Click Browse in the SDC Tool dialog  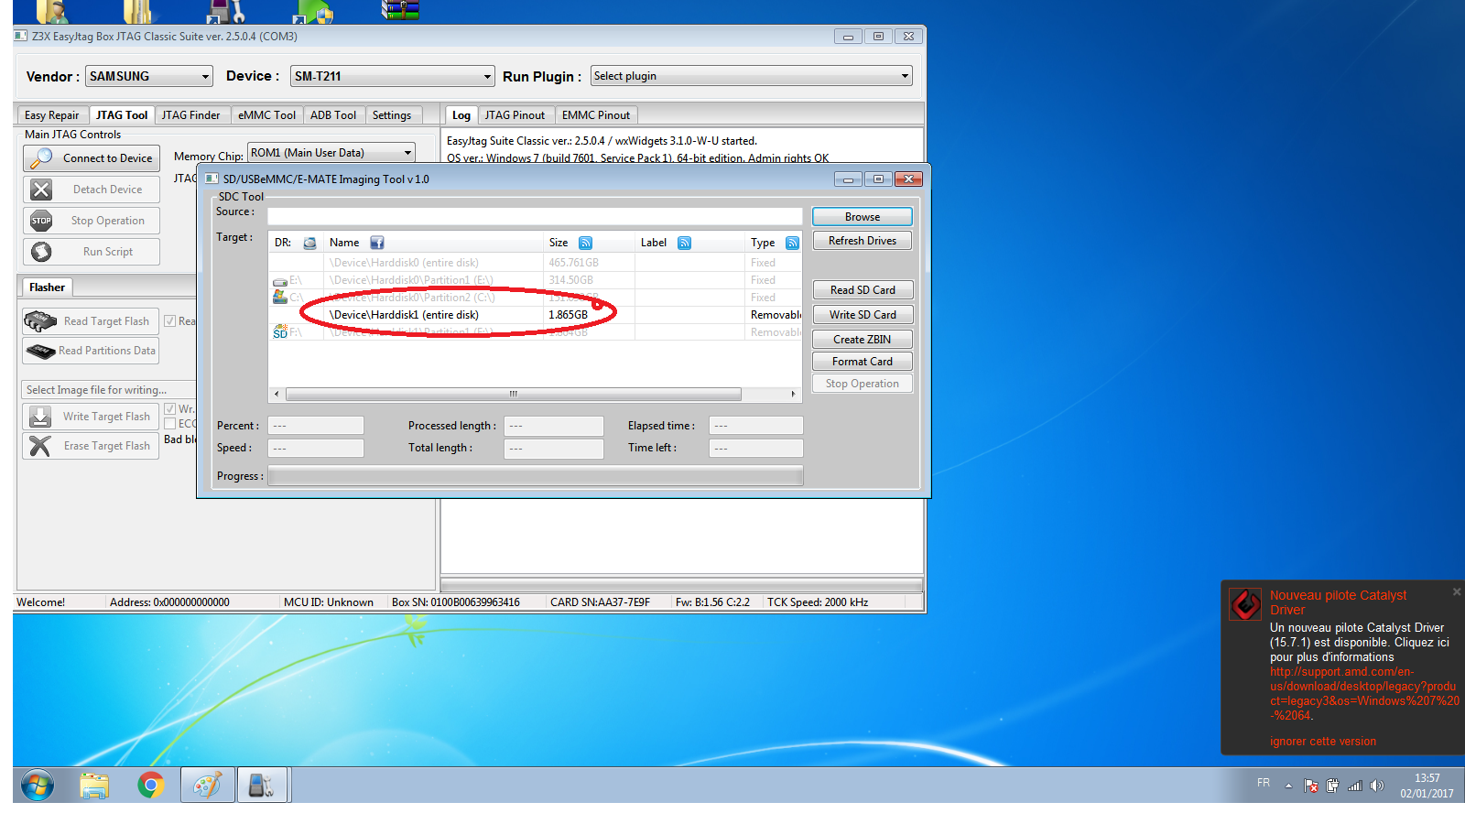[x=863, y=217]
